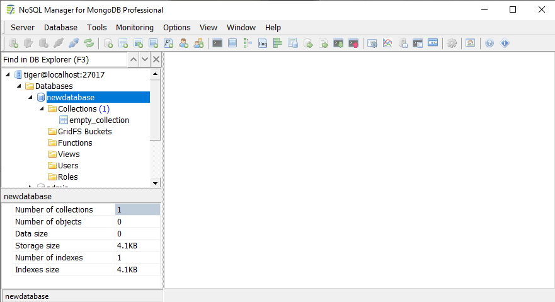The height and width of the screenshot is (302, 555).
Task: Open the LINQ query tool icon
Action: (x=263, y=44)
